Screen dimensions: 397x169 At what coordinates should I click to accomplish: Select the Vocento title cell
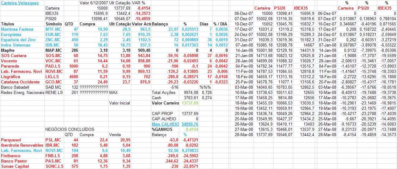point(8,61)
